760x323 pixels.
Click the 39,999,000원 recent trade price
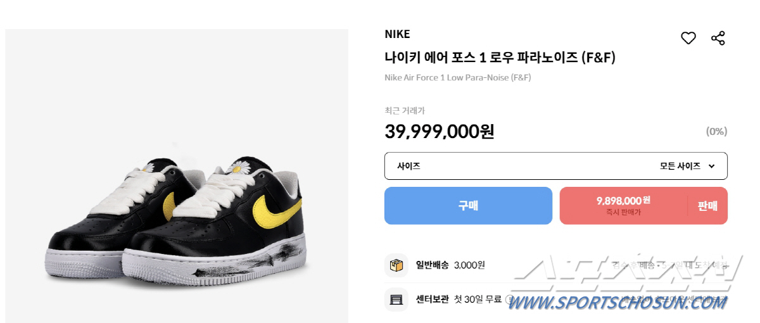point(439,132)
